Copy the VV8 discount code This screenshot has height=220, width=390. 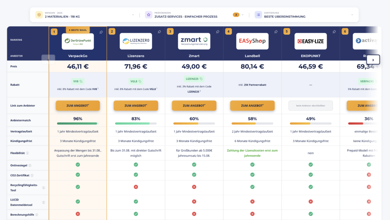click(81, 81)
